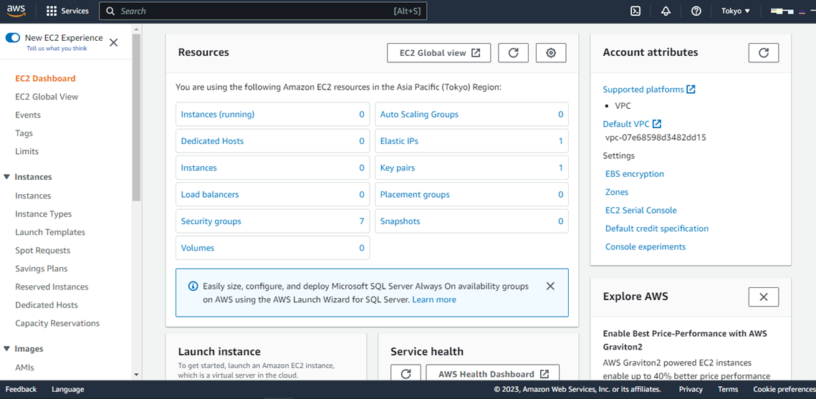Open Cookie preferences in footer

[784, 389]
